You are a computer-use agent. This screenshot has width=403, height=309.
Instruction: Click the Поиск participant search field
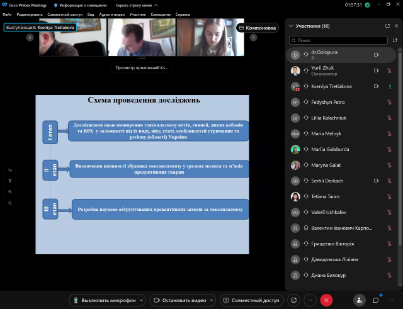tap(338, 40)
